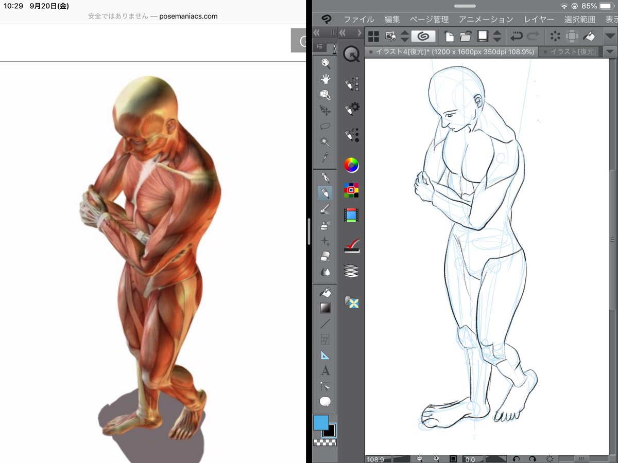Viewport: 618px width, 463px height.
Task: Select the highlighted Pencil tool
Action: (325, 193)
